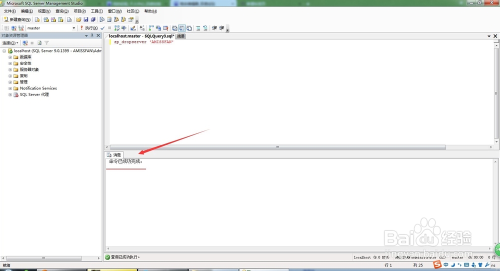Select the localhost.master - SQLQuery3.sql tab
This screenshot has width=500, height=271.
click(x=141, y=36)
